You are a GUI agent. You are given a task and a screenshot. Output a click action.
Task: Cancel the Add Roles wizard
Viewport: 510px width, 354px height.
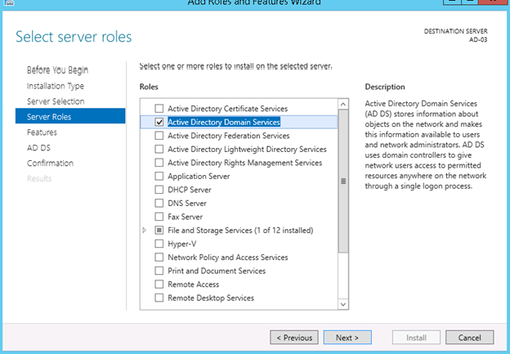pos(469,337)
